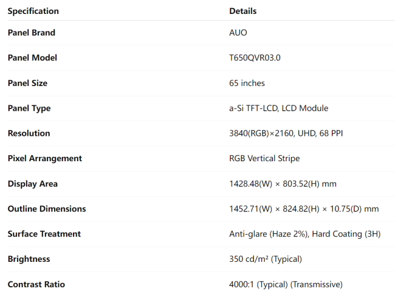Select the Anti-glare Hard Coating value

point(305,234)
